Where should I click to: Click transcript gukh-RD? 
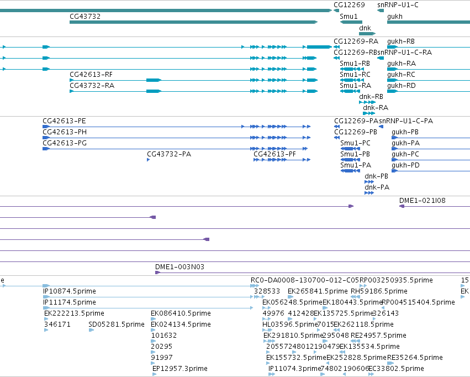point(429,91)
